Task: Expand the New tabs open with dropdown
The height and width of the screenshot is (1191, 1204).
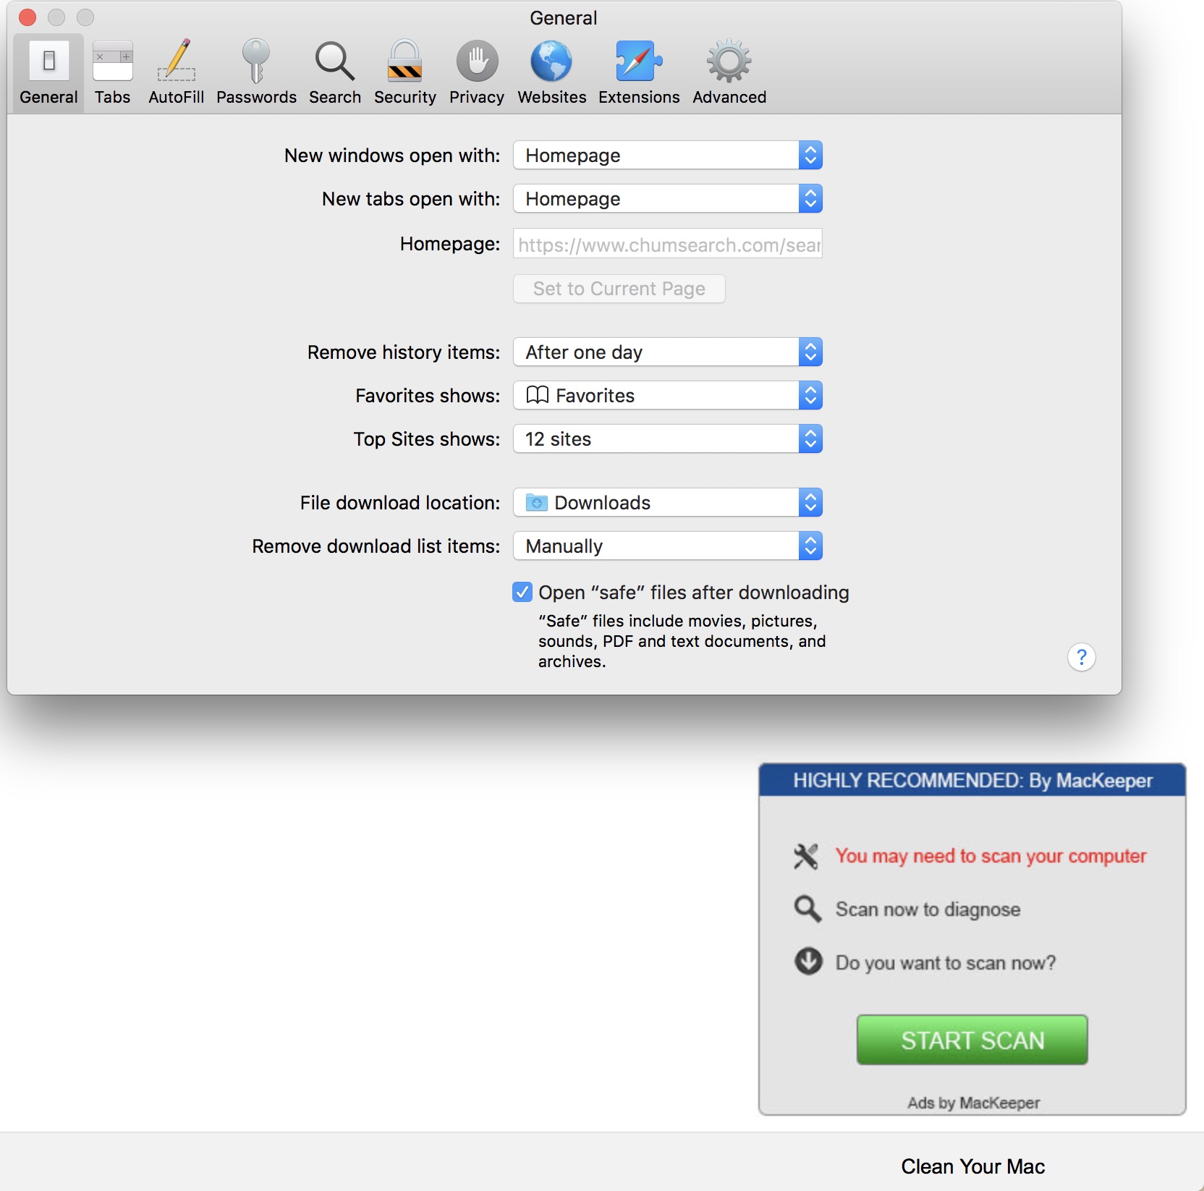Action: coord(668,199)
